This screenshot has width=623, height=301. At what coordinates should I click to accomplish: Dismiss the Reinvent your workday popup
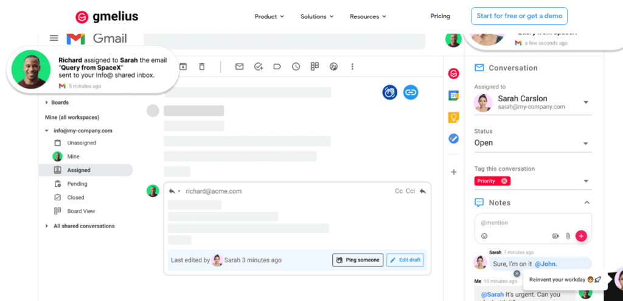pyautogui.click(x=517, y=273)
